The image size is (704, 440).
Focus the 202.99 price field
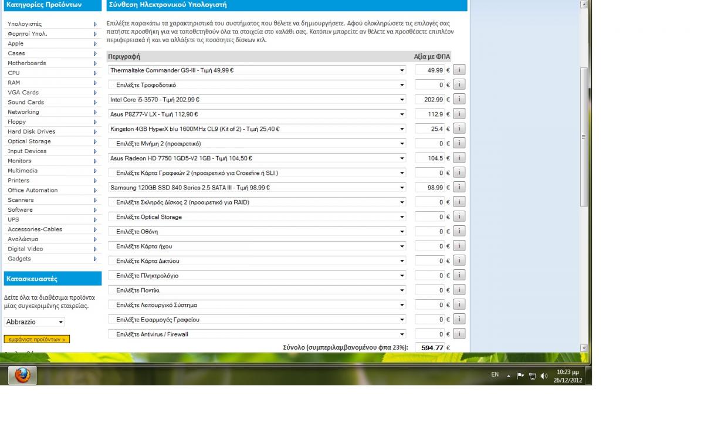tap(429, 100)
